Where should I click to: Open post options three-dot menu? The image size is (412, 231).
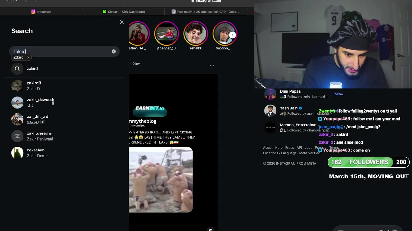coord(212,66)
